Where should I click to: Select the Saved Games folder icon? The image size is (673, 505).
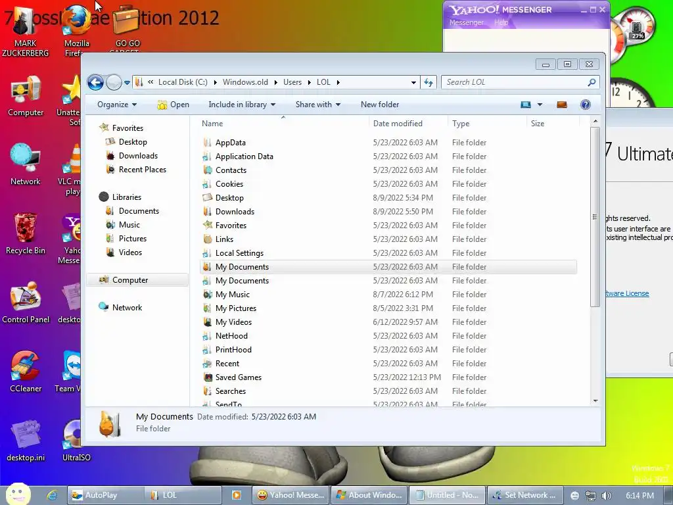point(207,377)
